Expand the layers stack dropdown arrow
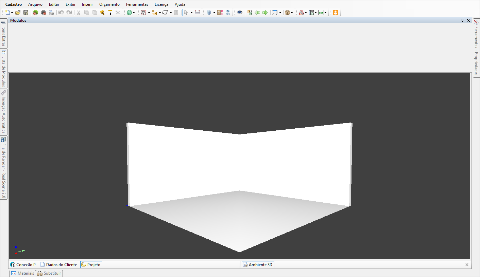480x277 pixels. 214,13
